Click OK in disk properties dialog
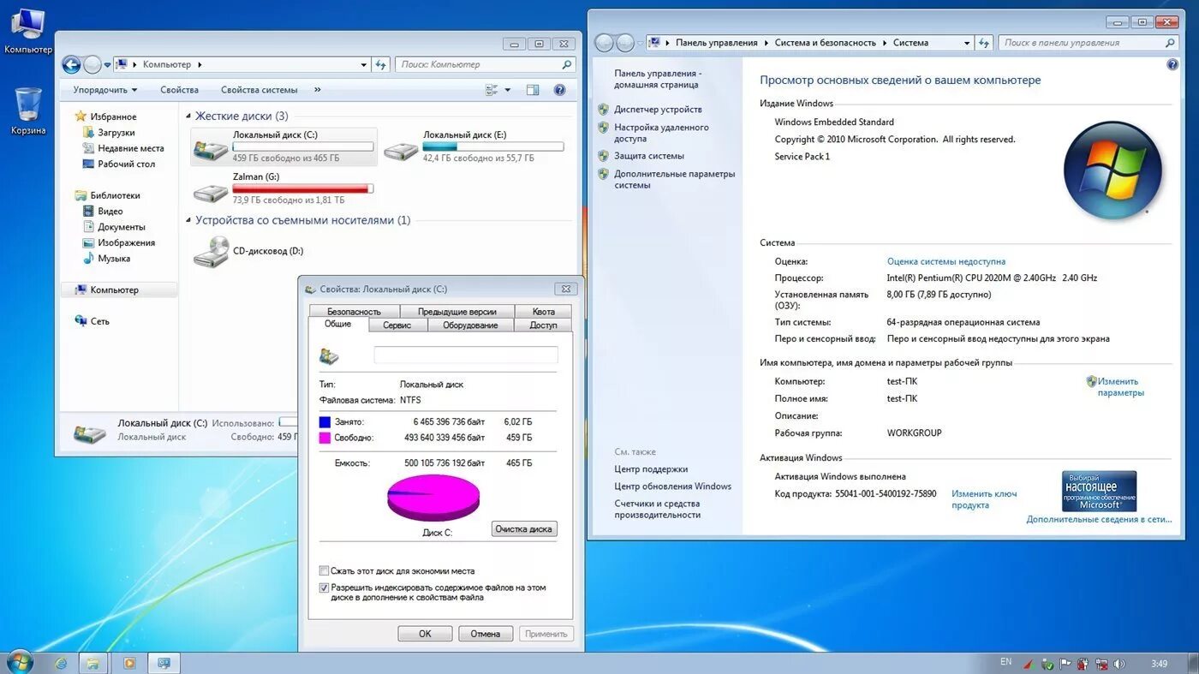This screenshot has height=674, width=1199. (425, 634)
